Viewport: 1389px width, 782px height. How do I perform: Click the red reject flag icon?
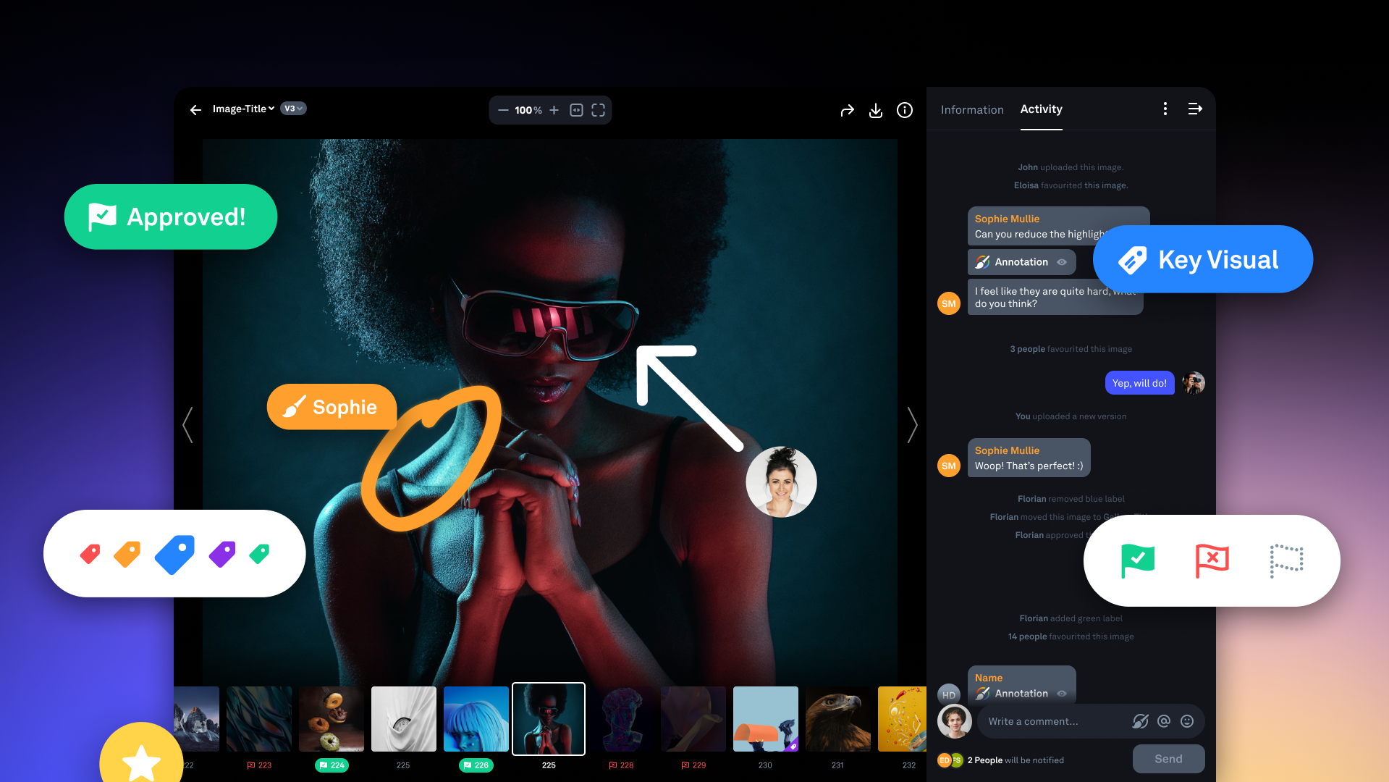[1211, 560]
